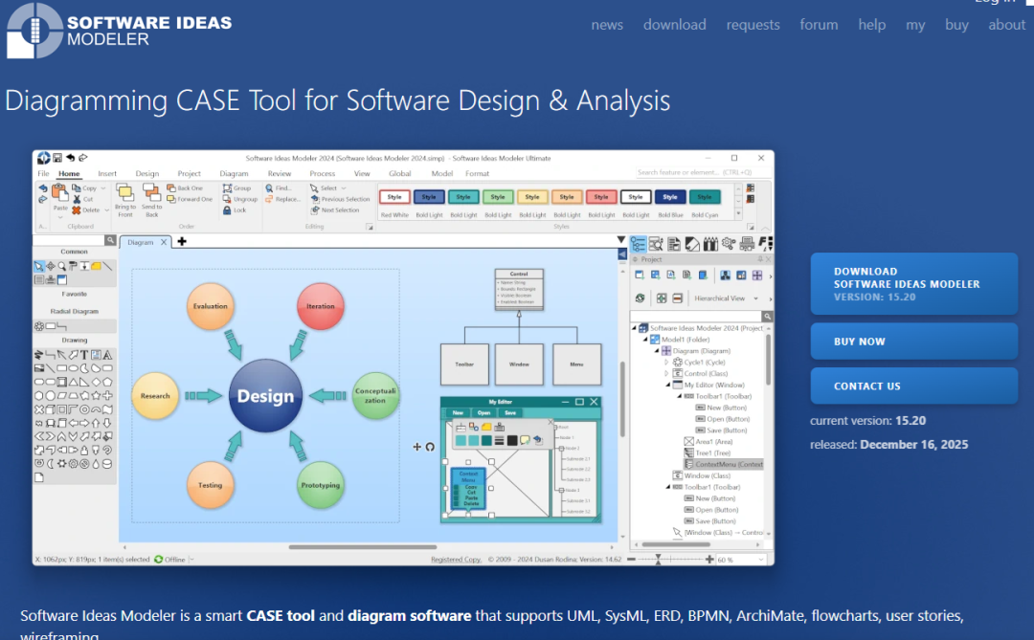Click the Forward One icon in the Order group
The height and width of the screenshot is (640, 1034).
click(170, 199)
